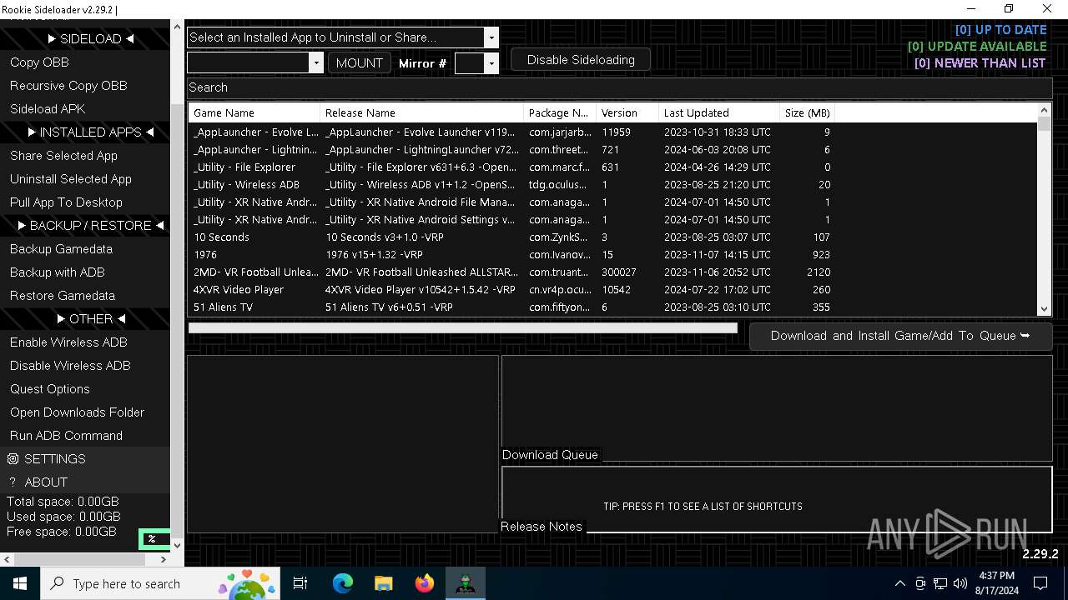This screenshot has height=600, width=1068.
Task: Open the notification center icon
Action: [1040, 583]
